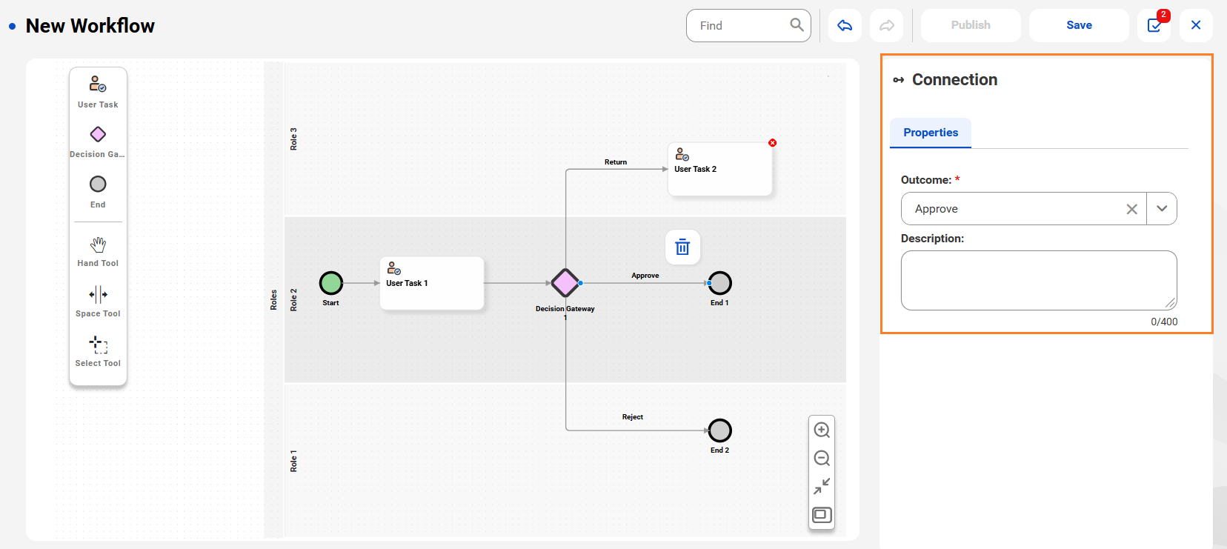
Task: Switch to the Properties tab
Action: pos(931,133)
